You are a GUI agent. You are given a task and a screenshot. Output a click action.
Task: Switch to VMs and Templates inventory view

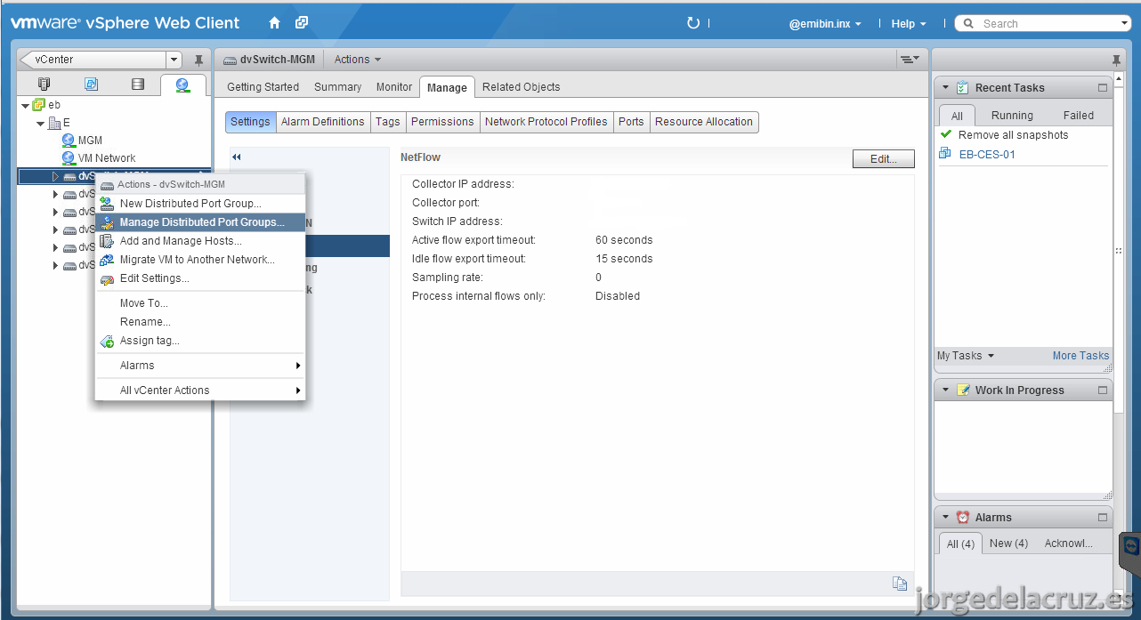[x=91, y=85]
